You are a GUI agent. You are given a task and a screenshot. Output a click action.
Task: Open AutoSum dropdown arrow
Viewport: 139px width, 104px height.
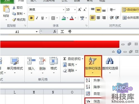[x=82, y=59]
